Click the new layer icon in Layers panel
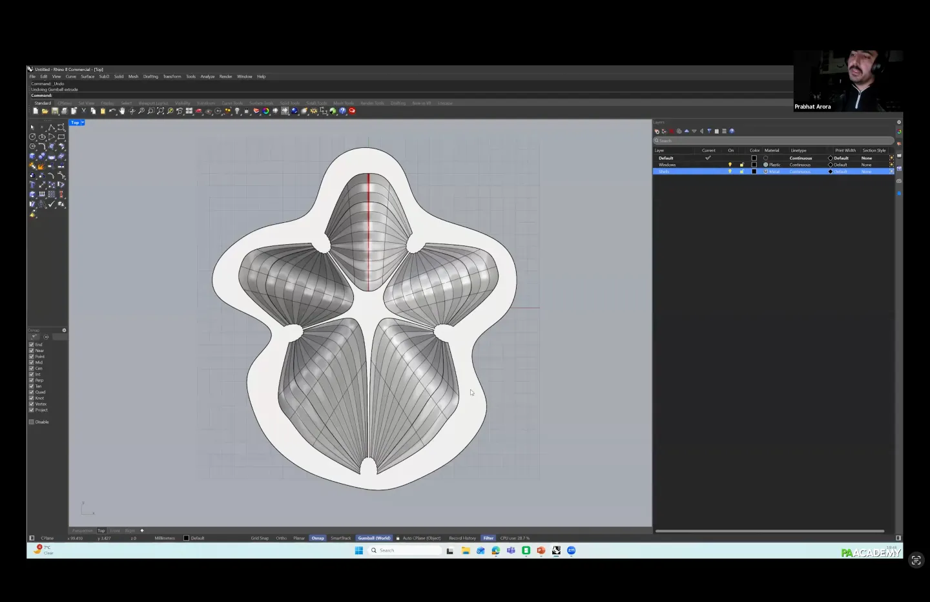The height and width of the screenshot is (602, 930). 657,131
